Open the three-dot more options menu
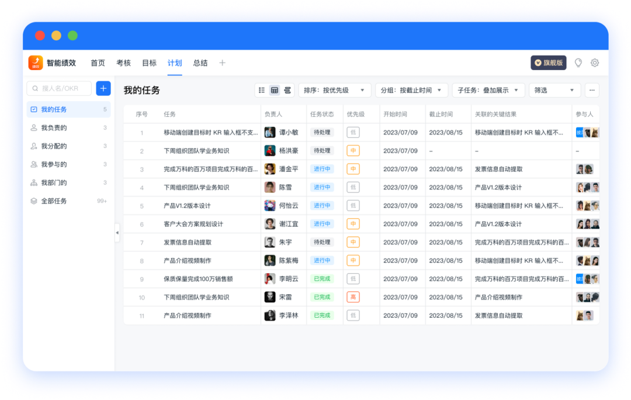The image size is (631, 400). 592,90
